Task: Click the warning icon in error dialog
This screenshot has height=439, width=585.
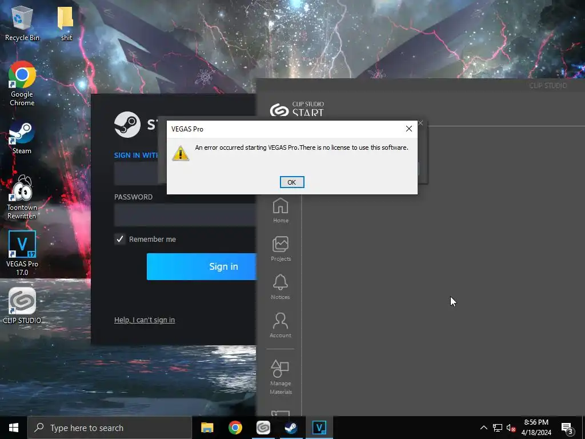Action: pos(181,153)
